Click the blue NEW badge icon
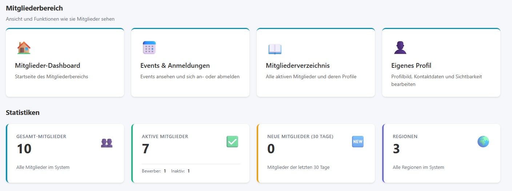This screenshot has width=512, height=191. tap(358, 141)
